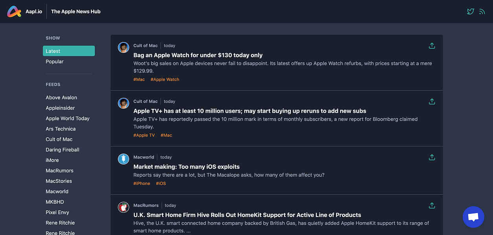The image size is (493, 235).
Task: Open the iMore feed
Action: coord(52,160)
